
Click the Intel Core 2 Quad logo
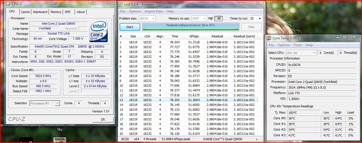point(98,31)
